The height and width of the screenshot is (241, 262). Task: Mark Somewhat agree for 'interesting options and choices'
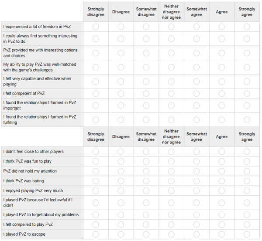click(x=196, y=53)
